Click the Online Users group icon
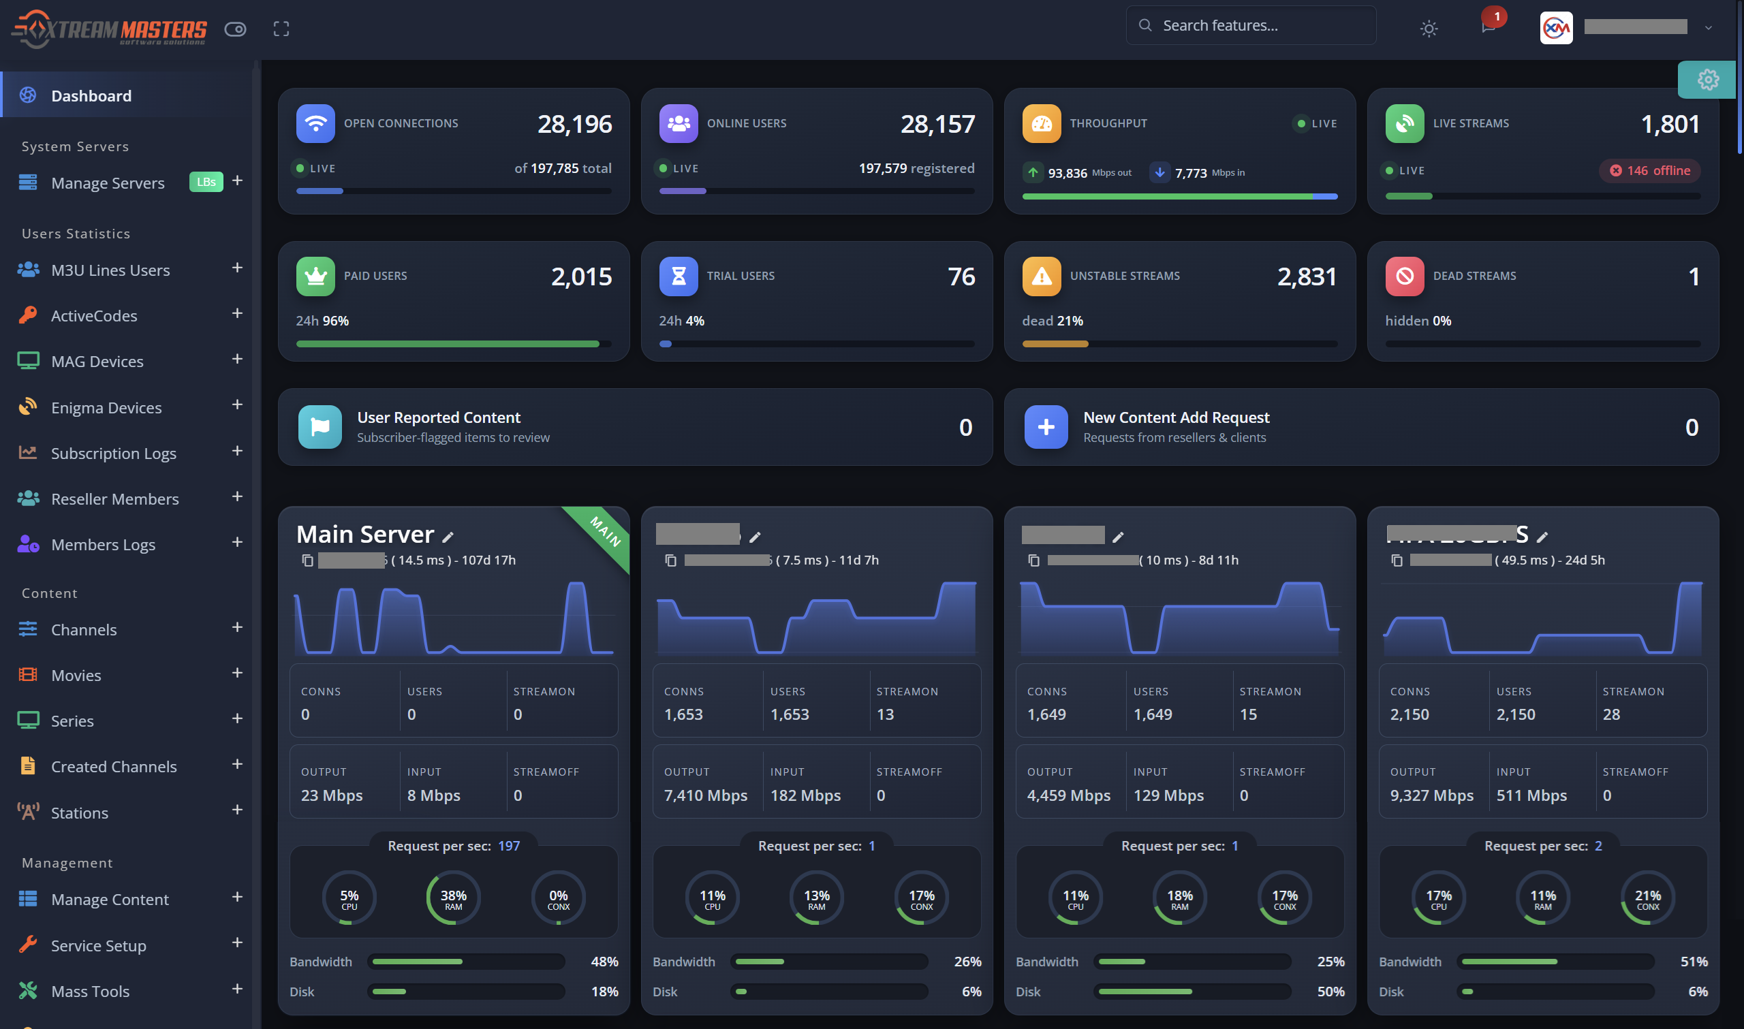1744x1029 pixels. [x=678, y=123]
